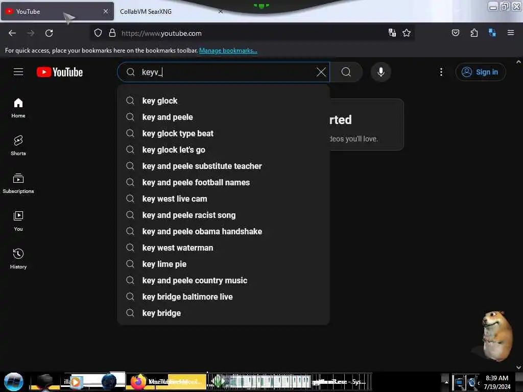Pick the "key and peele racist song" suggestion
This screenshot has width=523, height=392.
[x=223, y=215]
